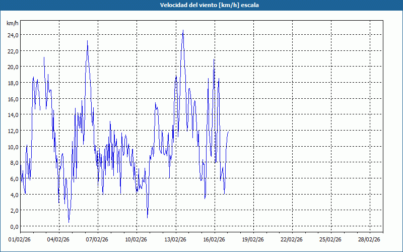The height and width of the screenshot is (252, 403).
Task: Select the 24,0 y-axis label
Action: [12, 35]
